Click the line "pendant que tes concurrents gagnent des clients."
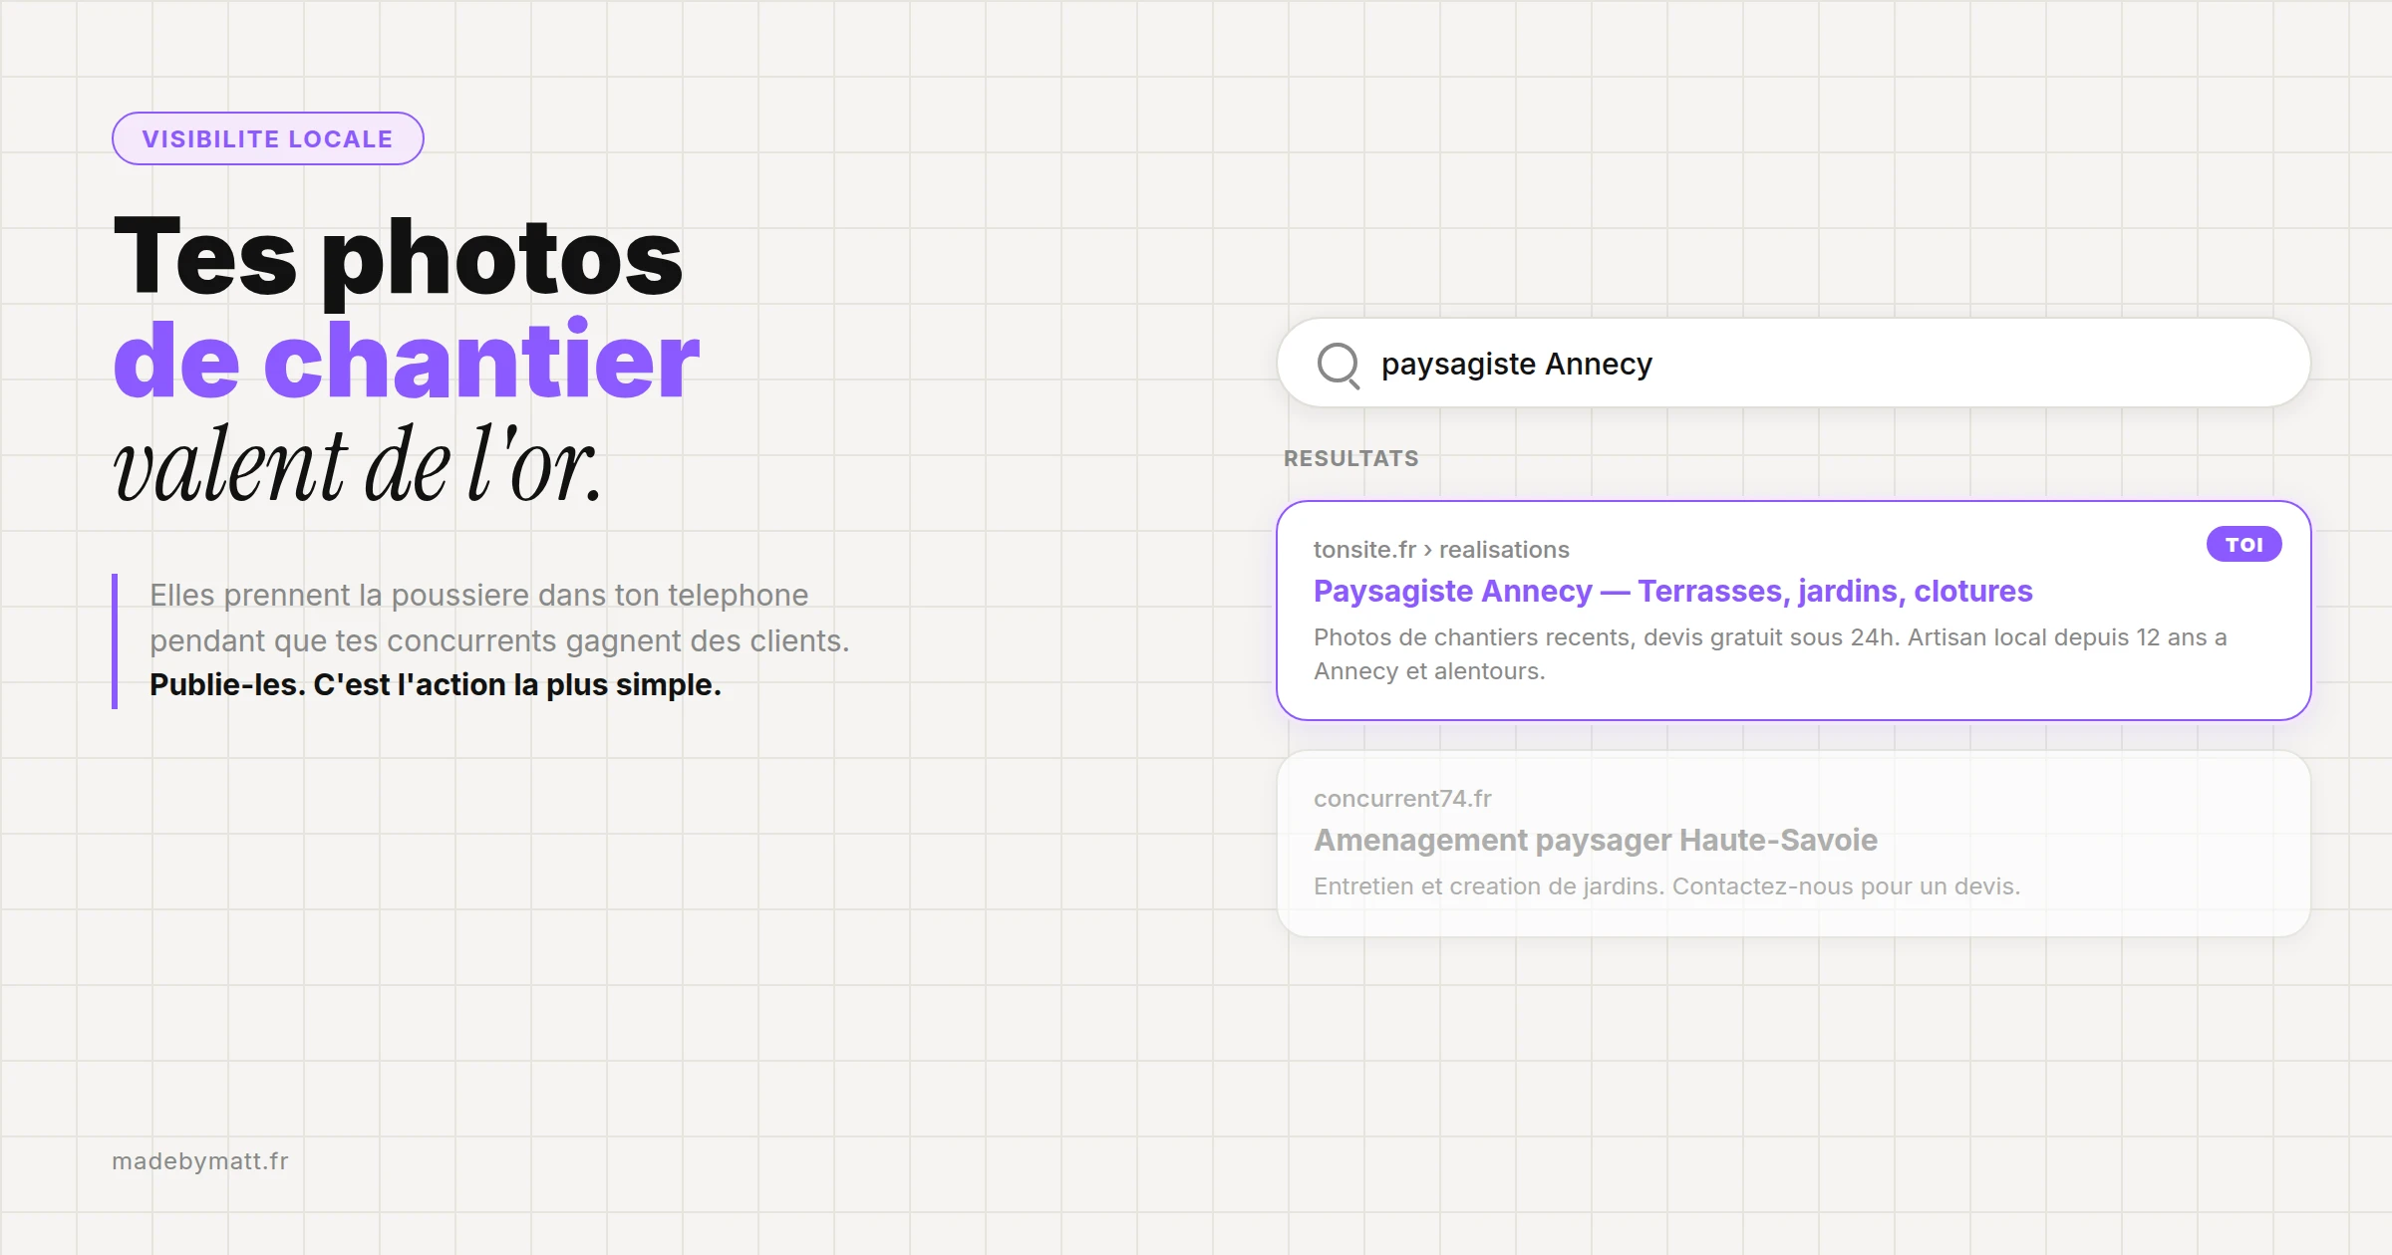 (499, 640)
